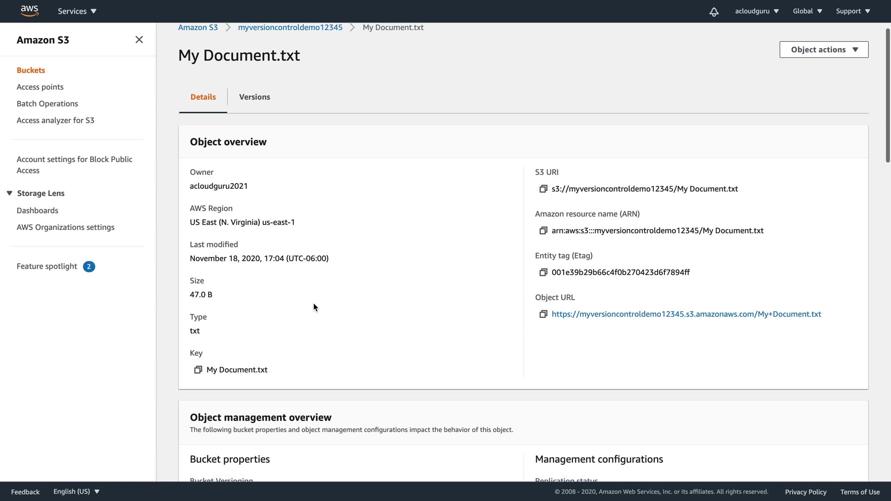This screenshot has width=891, height=501.
Task: Collapse the Storage Lens section
Action: click(x=9, y=193)
